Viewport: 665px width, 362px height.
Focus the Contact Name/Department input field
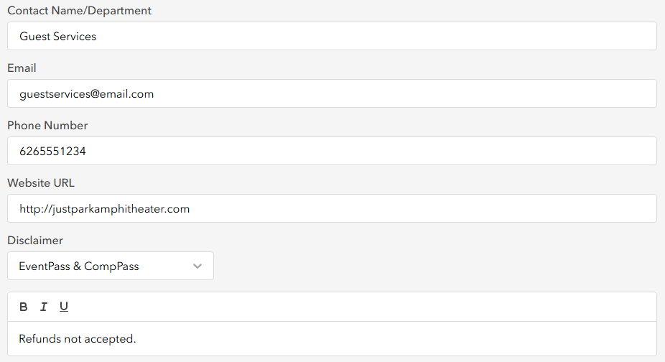pos(332,36)
